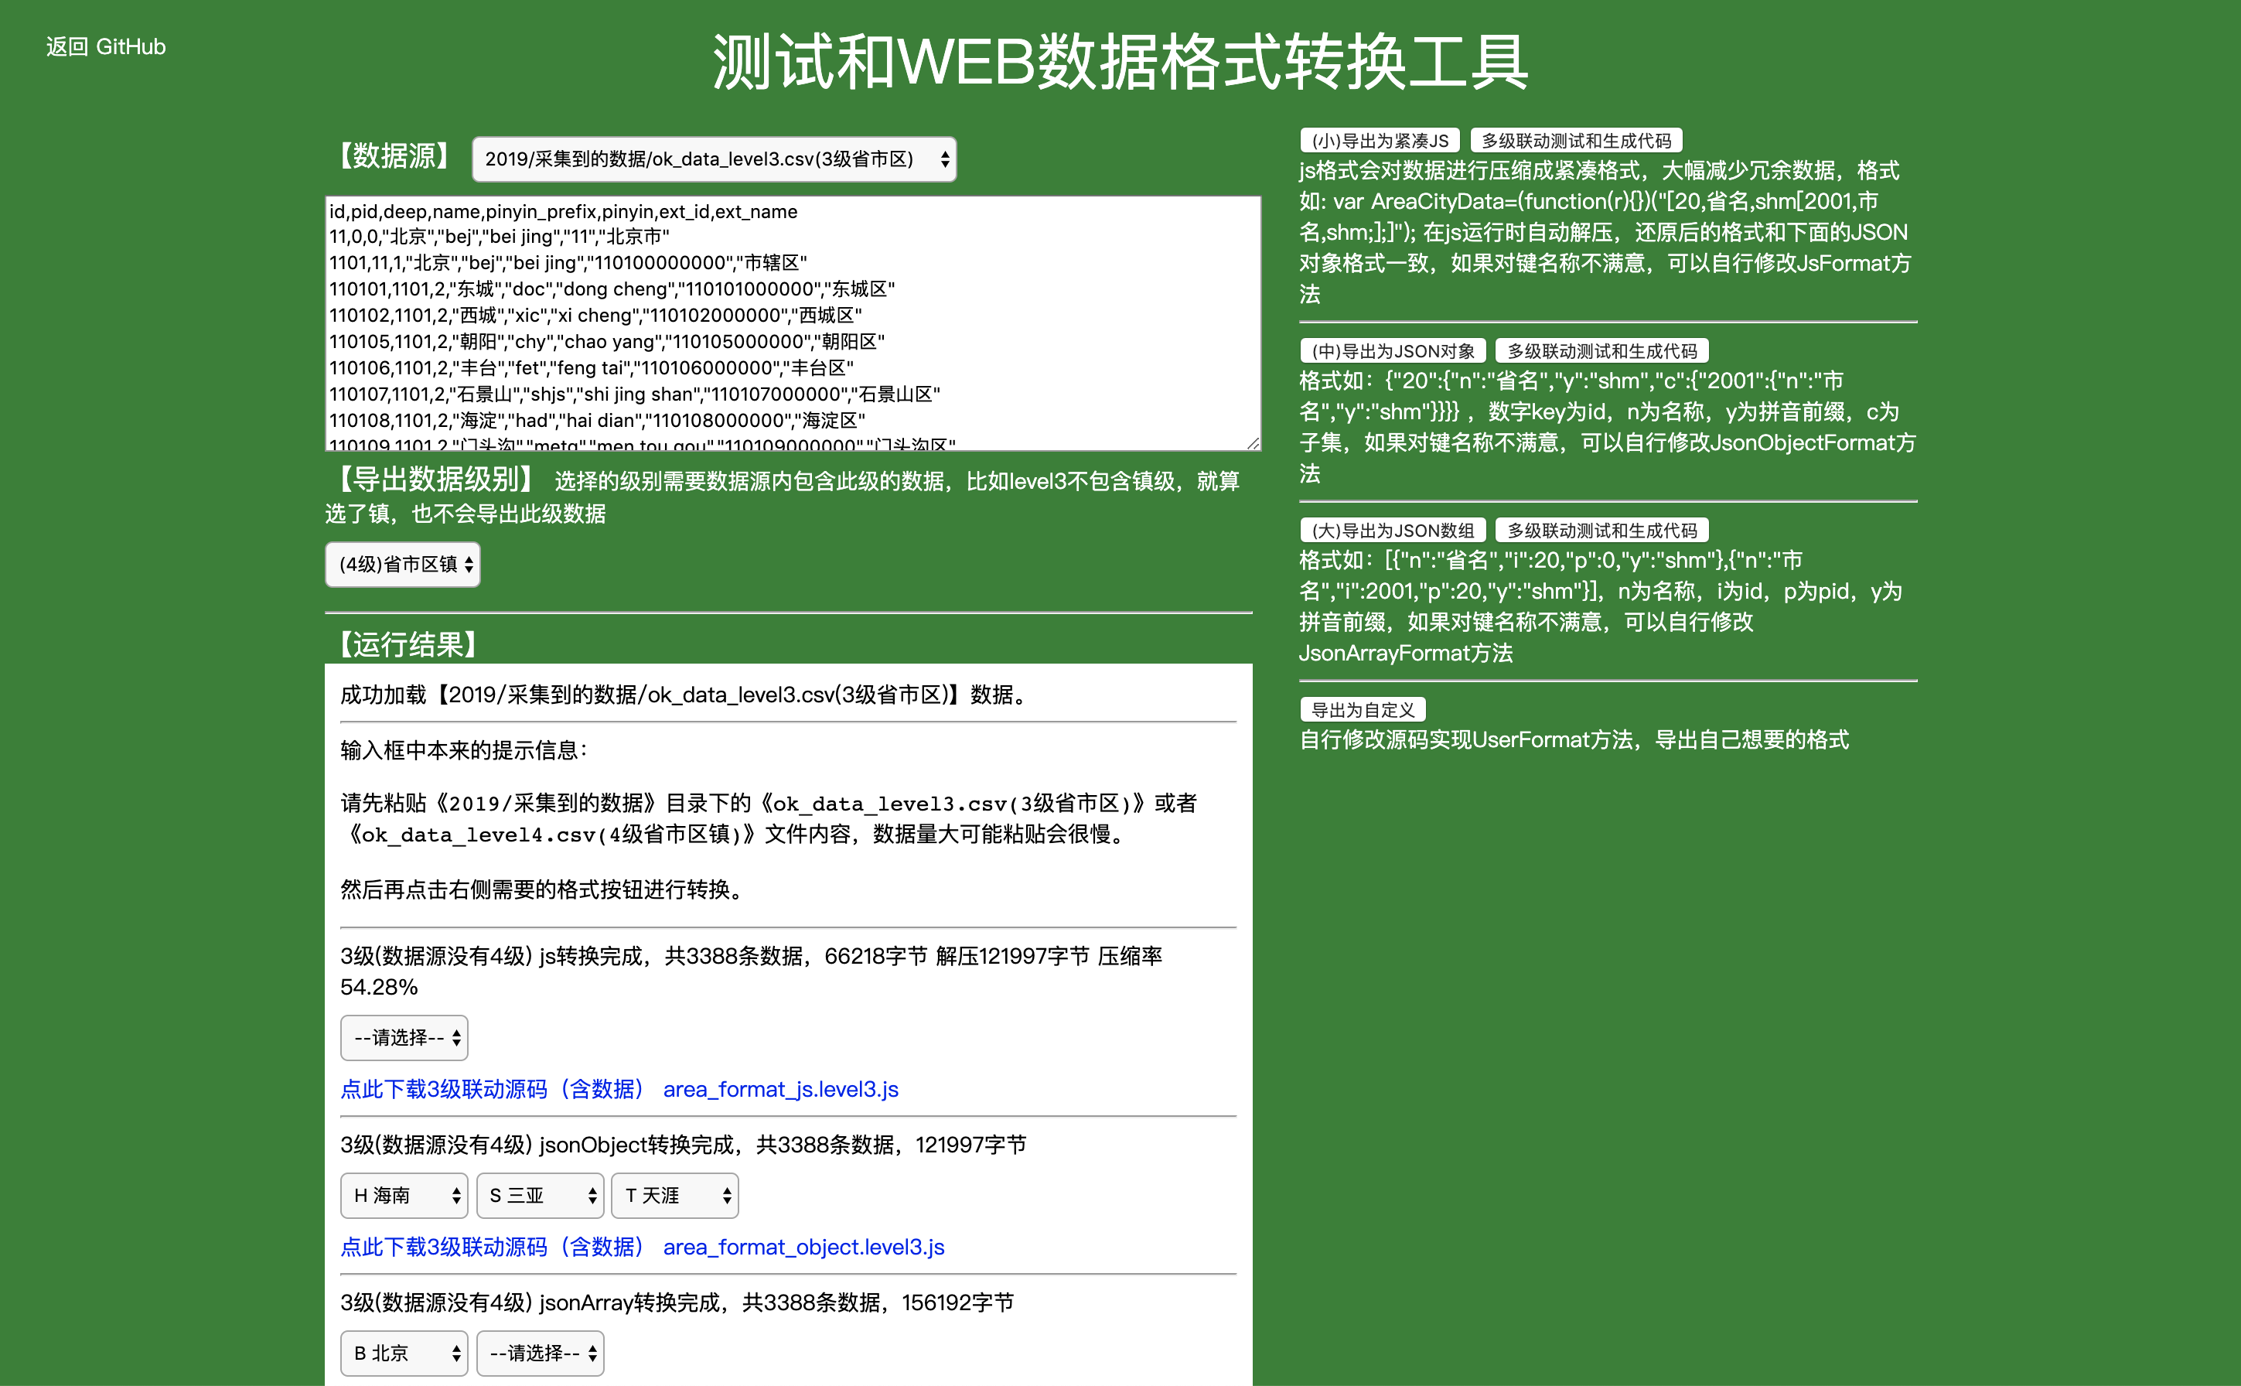Screen dimensions: 2241x1386
Task: Open the S 三亚 city dropdown
Action: click(540, 1195)
